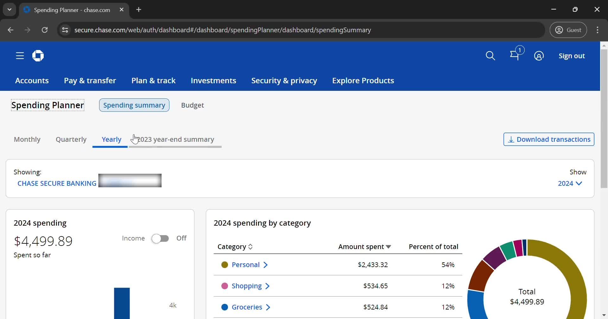This screenshot has width=608, height=319.
Task: Click the Personal olive color dot
Action: coord(225,265)
